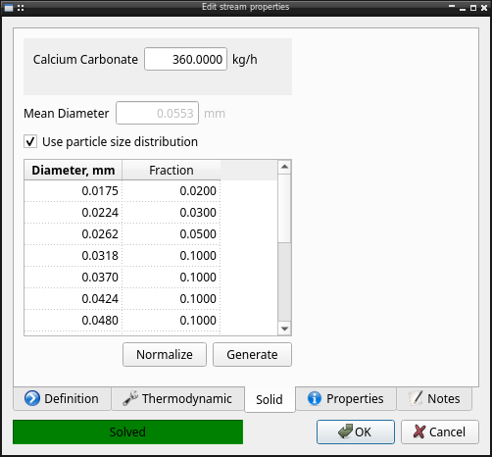
Task: Click the Properties tab info icon
Action: tap(315, 398)
